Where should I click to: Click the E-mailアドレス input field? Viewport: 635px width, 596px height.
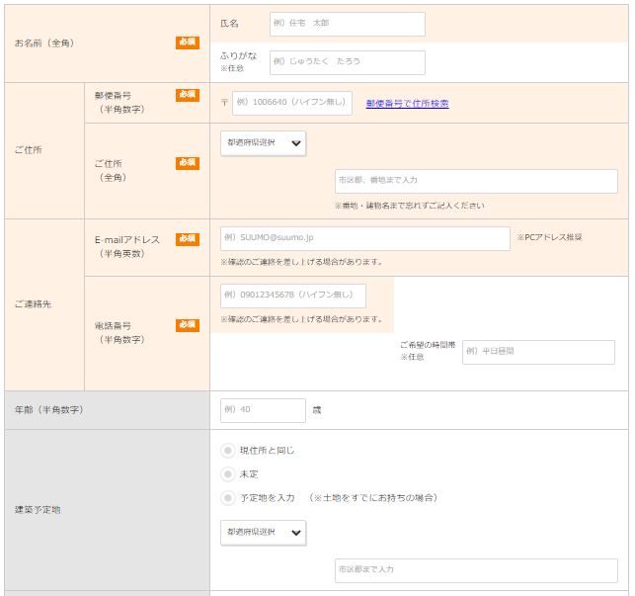point(364,238)
